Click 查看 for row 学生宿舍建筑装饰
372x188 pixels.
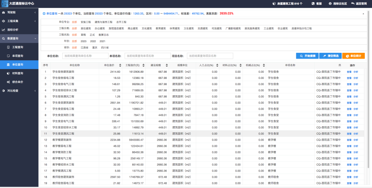point(349,72)
